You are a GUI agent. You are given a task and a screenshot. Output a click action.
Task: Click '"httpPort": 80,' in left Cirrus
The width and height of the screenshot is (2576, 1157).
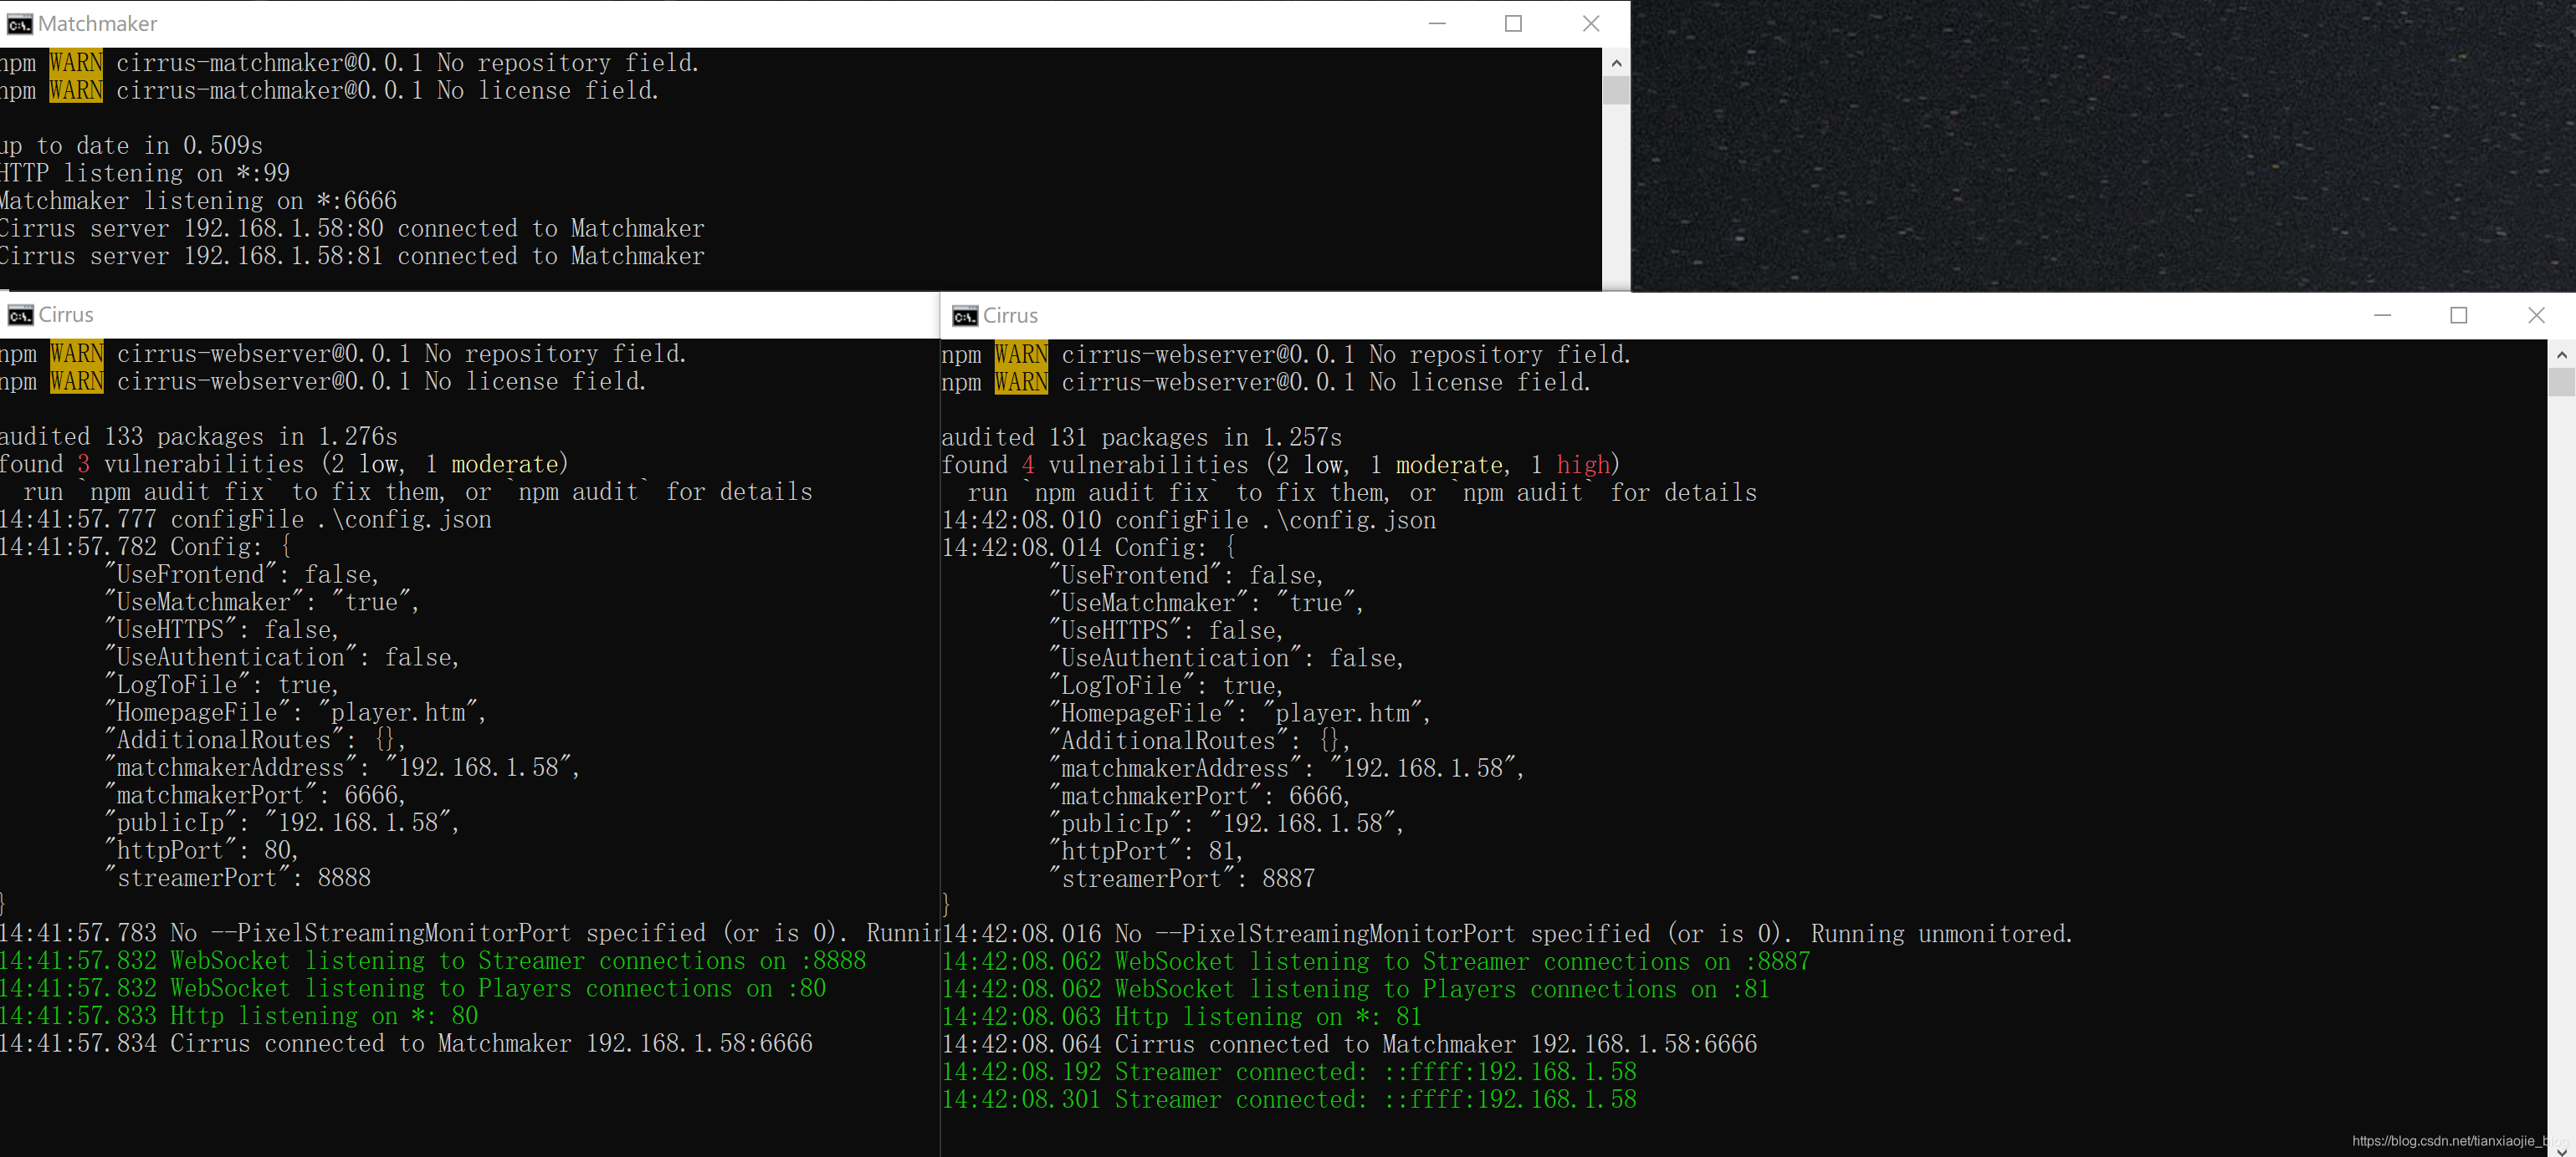202,851
